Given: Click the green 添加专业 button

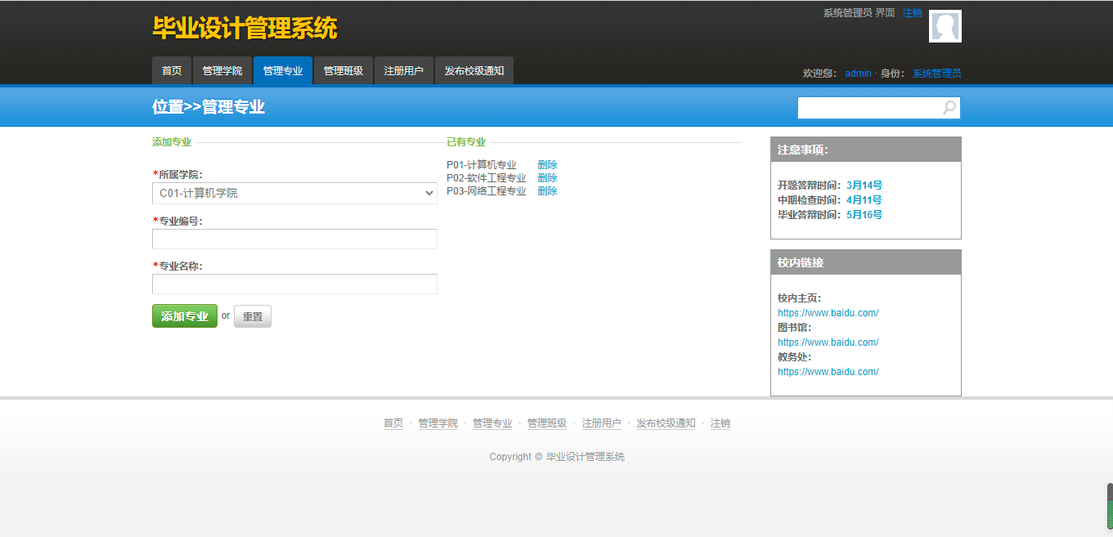Looking at the screenshot, I should (x=185, y=316).
